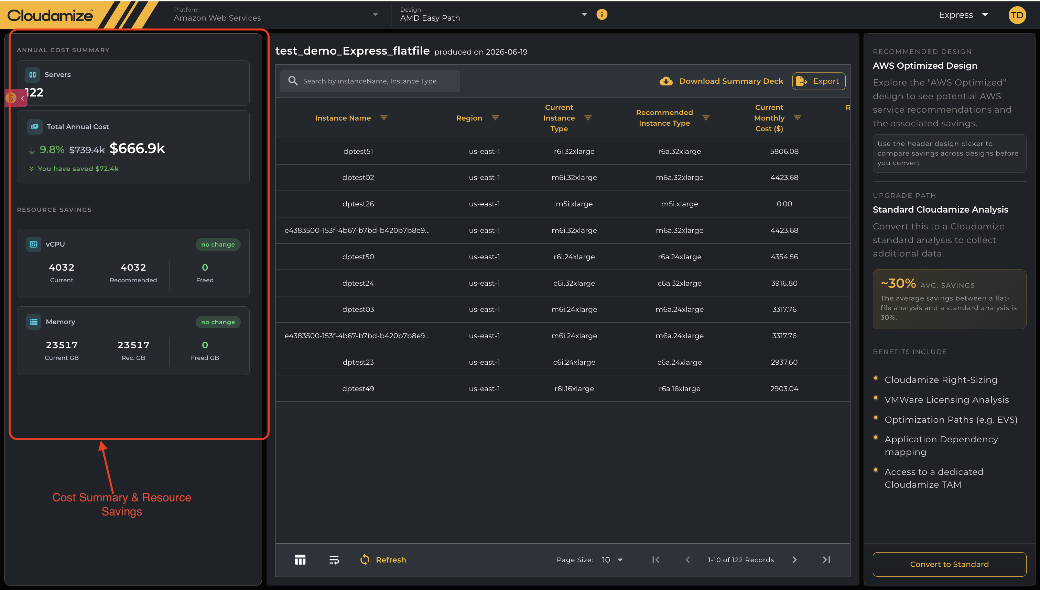Collapse the left summary panel arrow

click(x=22, y=98)
